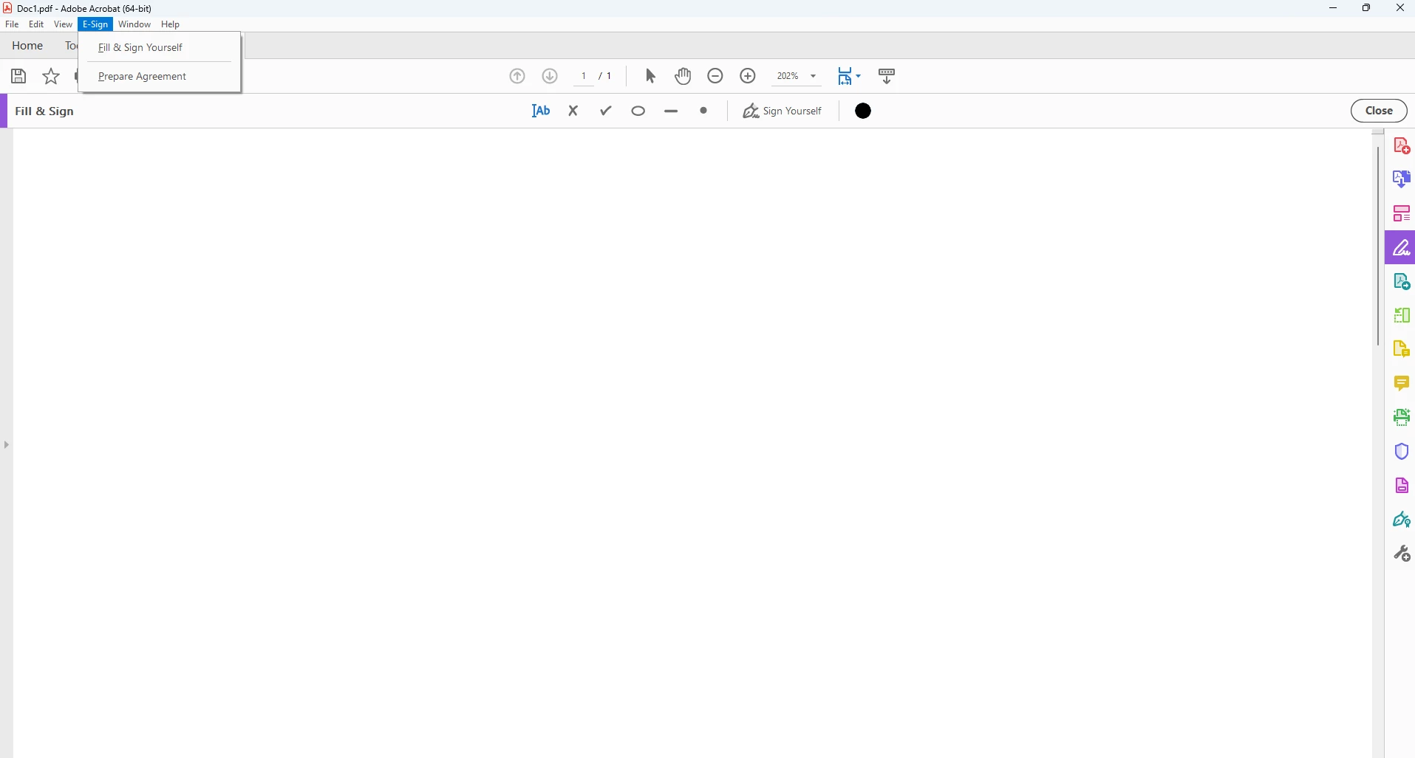The height and width of the screenshot is (758, 1415).
Task: Open the Protect shield tool in sidebar
Action: tap(1402, 451)
